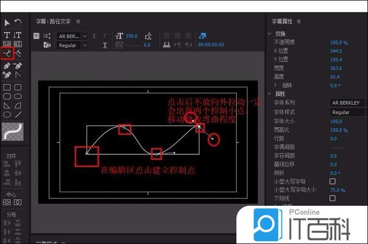Click the Tab Stops icon
The image size is (368, 244).
[x=167, y=45]
